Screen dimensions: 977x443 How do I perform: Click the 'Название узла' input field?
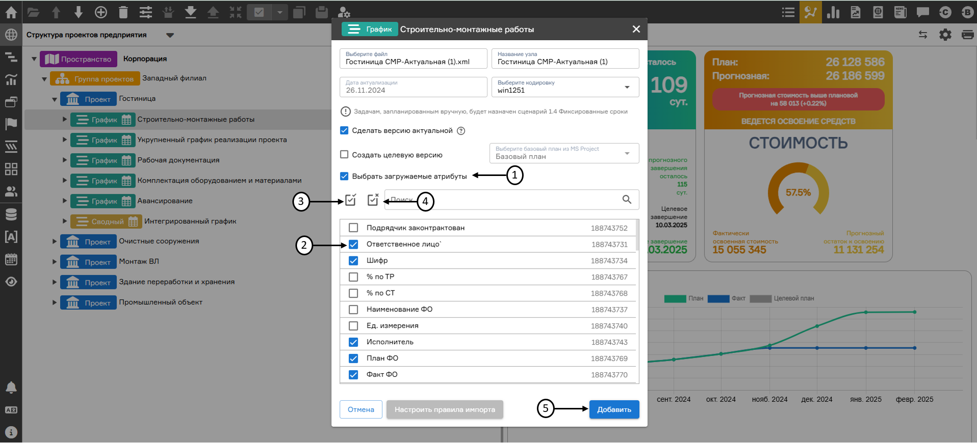click(565, 58)
